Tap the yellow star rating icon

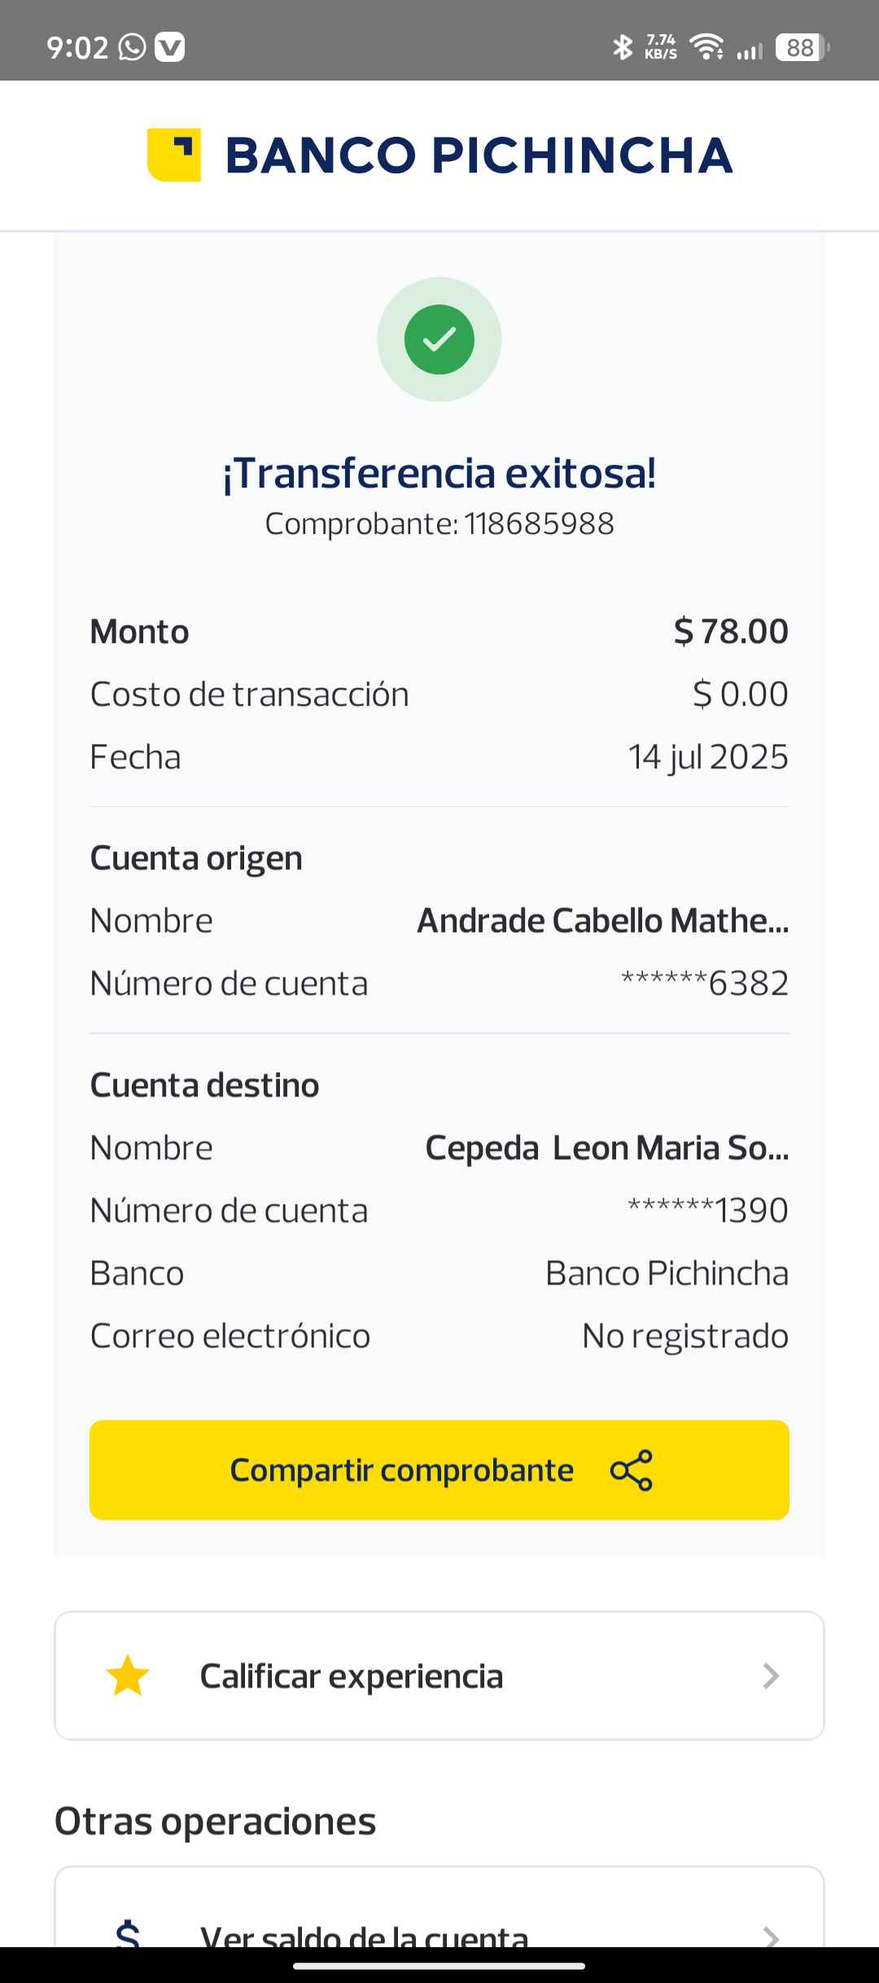point(128,1676)
